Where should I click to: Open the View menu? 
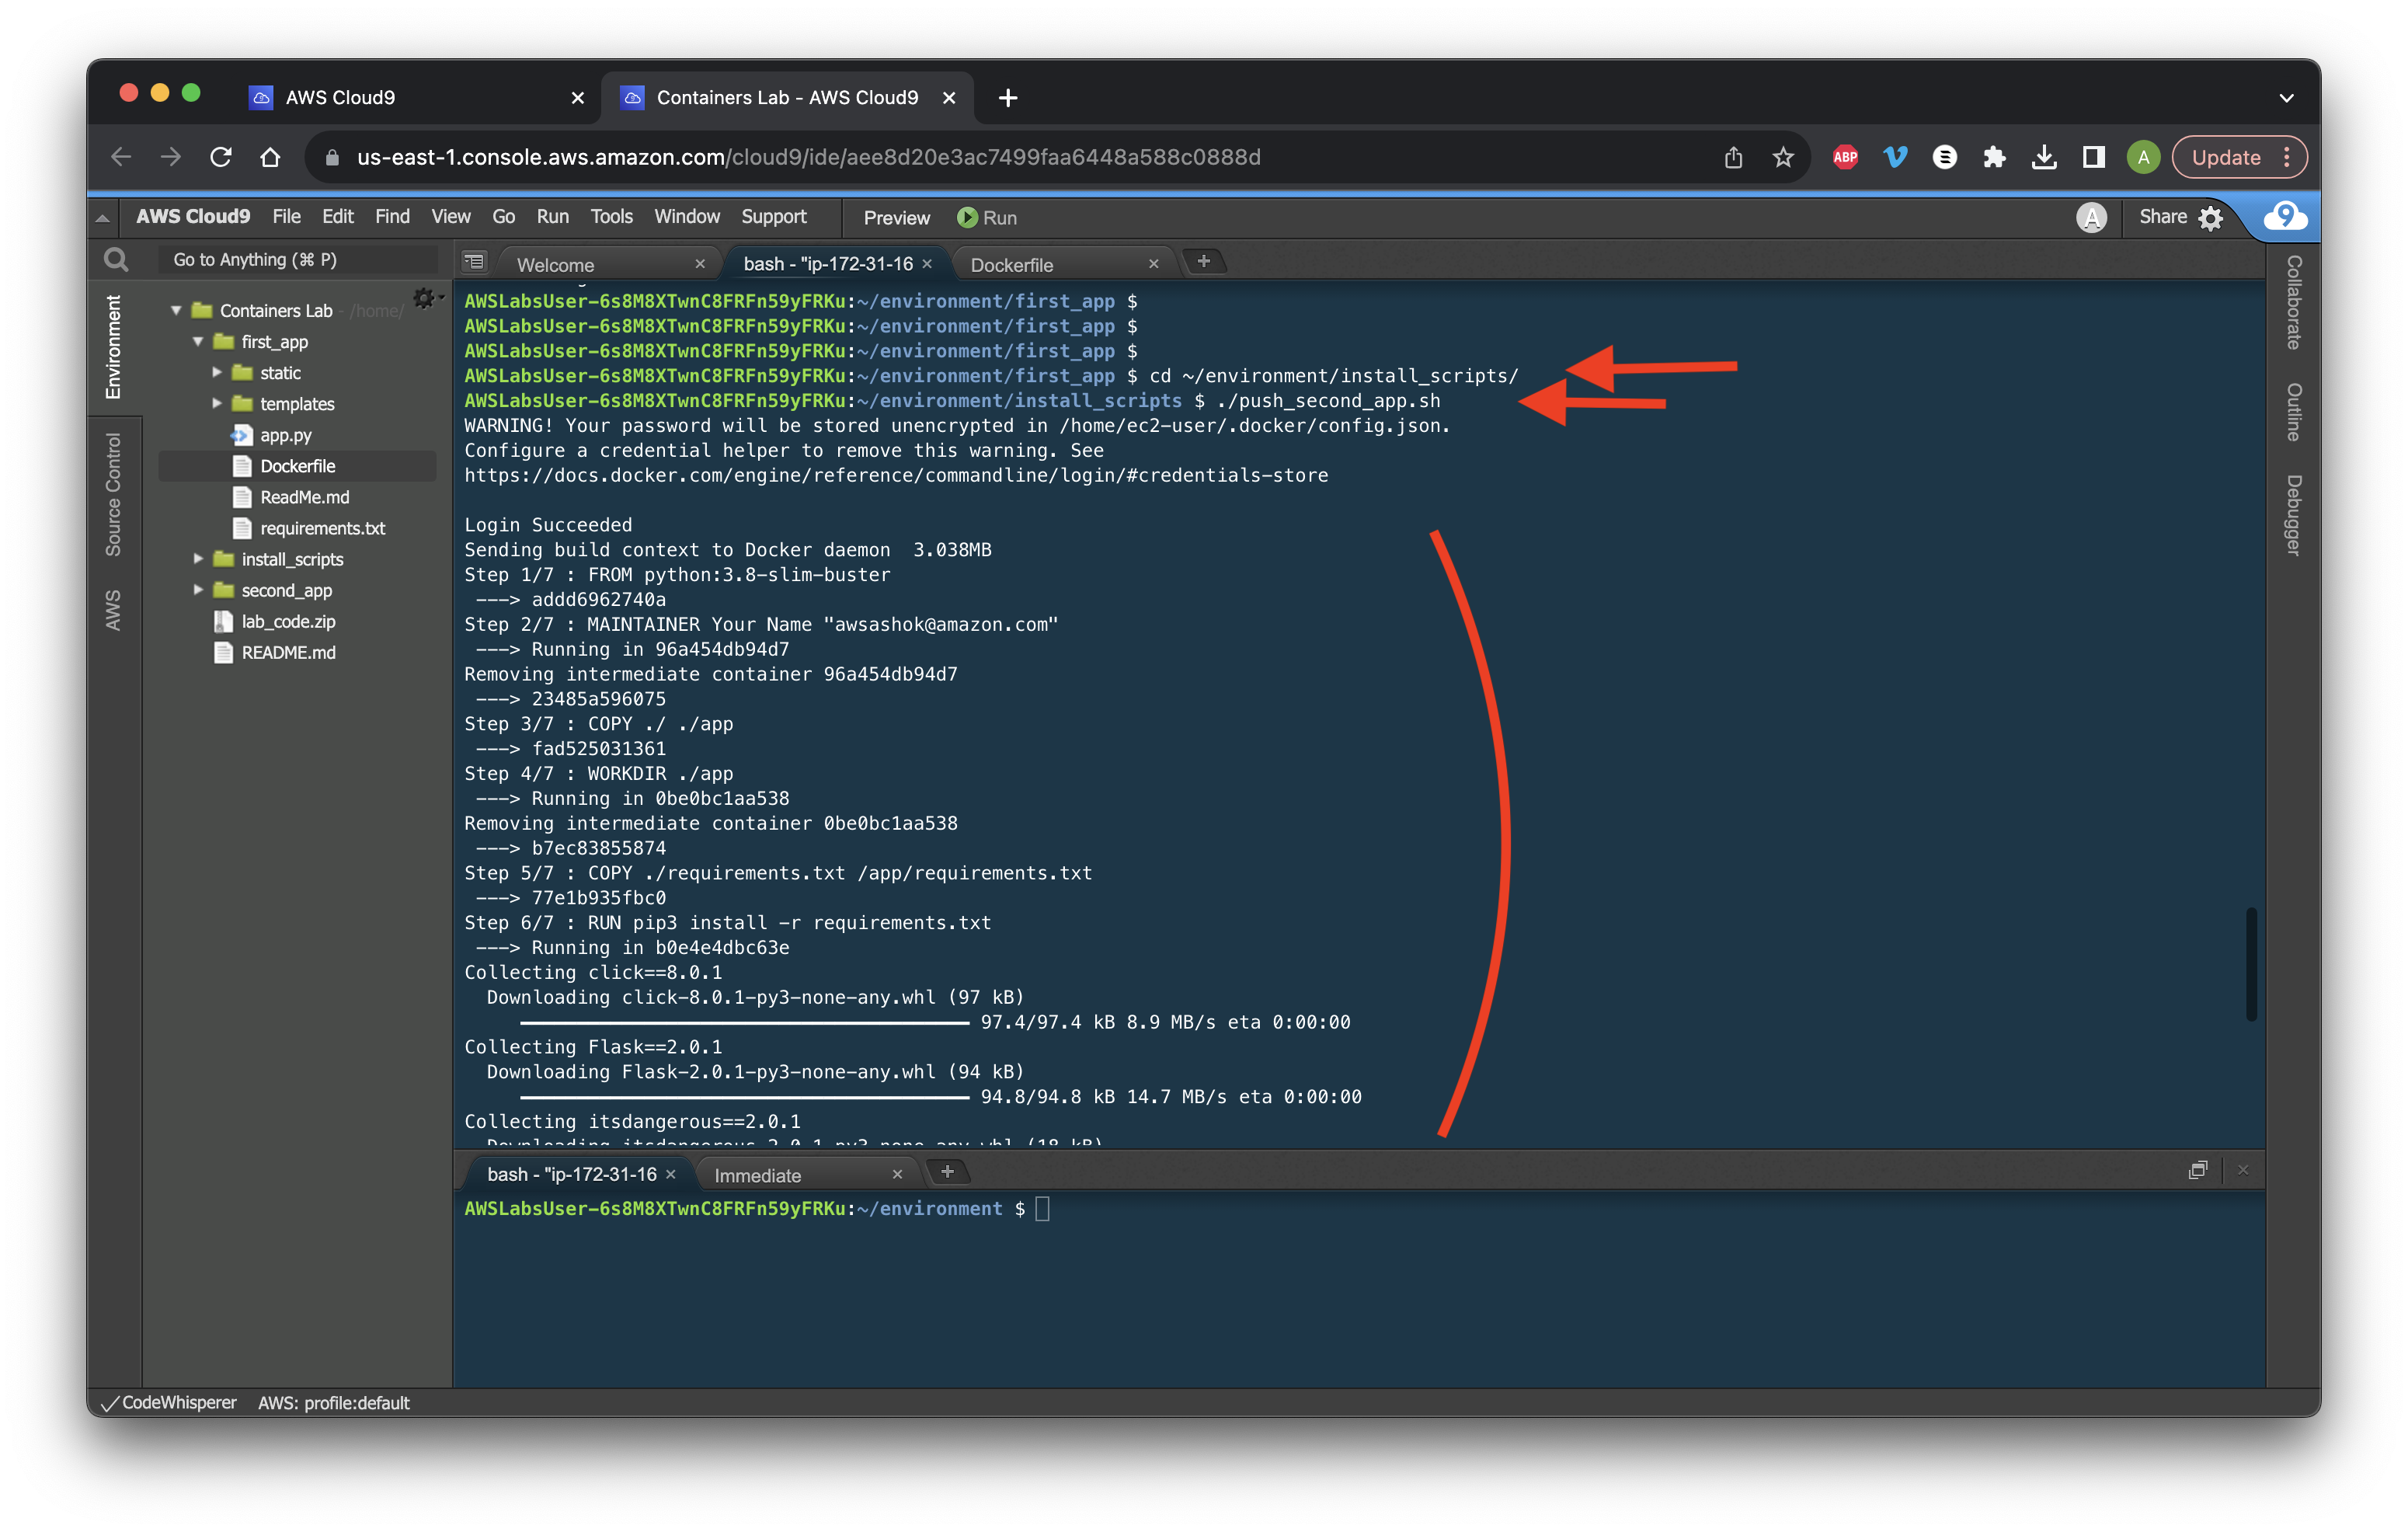[450, 217]
